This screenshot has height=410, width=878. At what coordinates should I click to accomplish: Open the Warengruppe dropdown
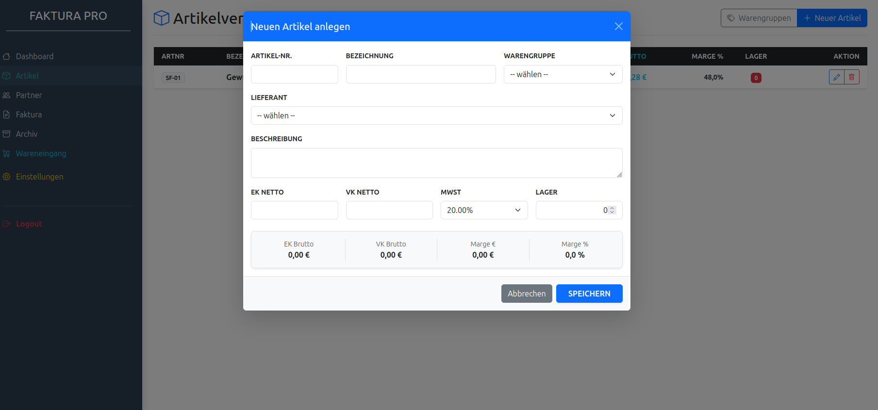point(563,74)
